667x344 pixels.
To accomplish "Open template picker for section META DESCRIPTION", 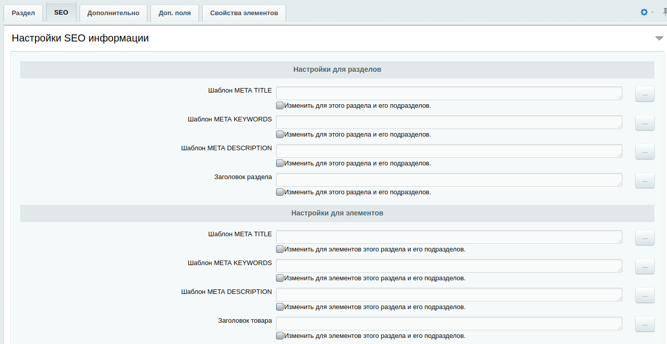I will coord(645,152).
